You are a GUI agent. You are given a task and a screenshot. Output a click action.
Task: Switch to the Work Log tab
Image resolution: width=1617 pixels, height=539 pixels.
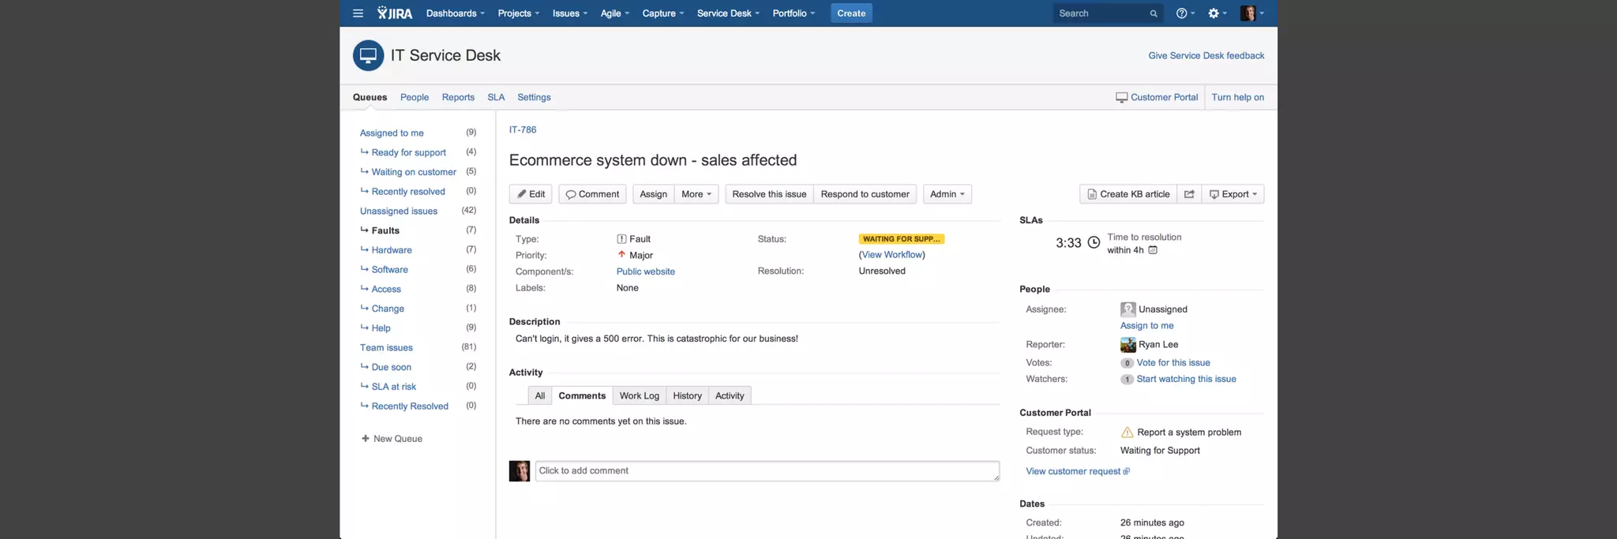639,396
